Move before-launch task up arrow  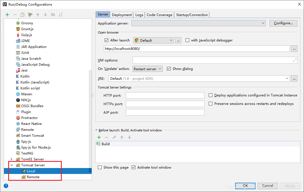pos(122,137)
